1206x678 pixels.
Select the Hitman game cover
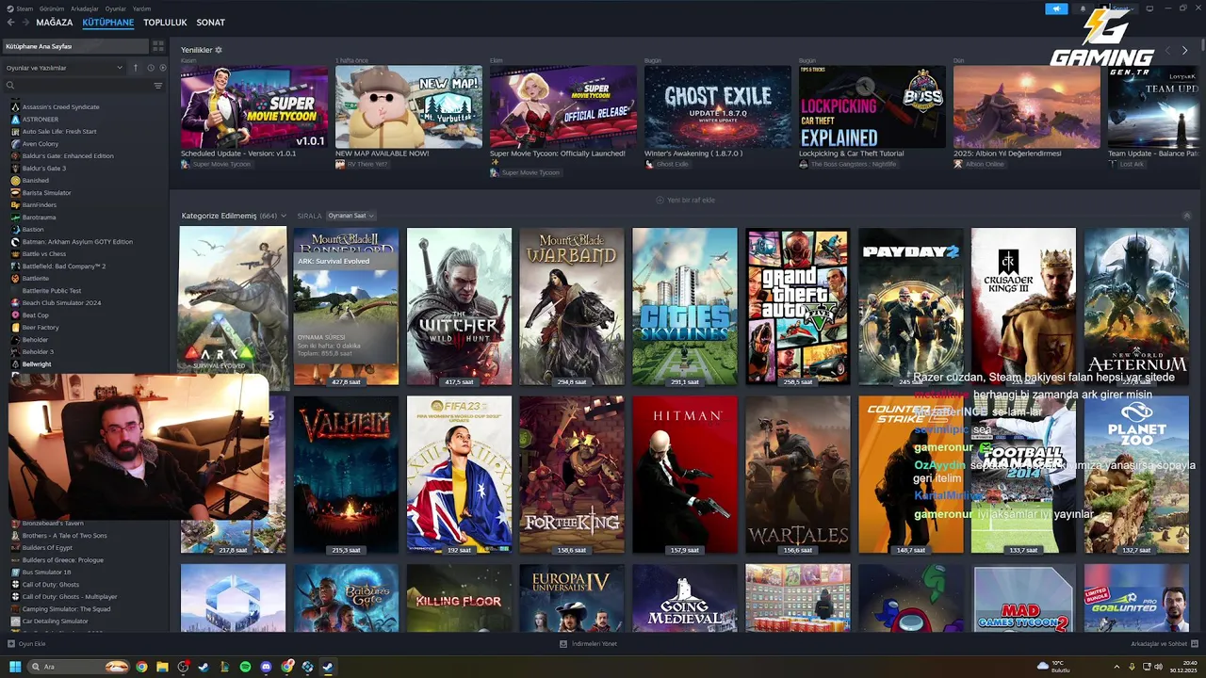[x=685, y=475]
